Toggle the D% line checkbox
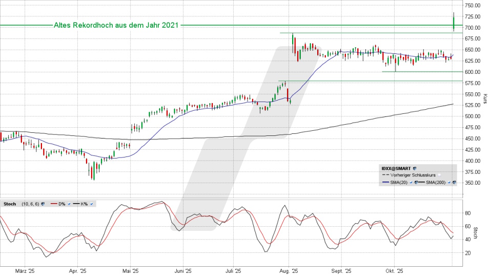The width and height of the screenshot is (492, 277). click(x=69, y=204)
